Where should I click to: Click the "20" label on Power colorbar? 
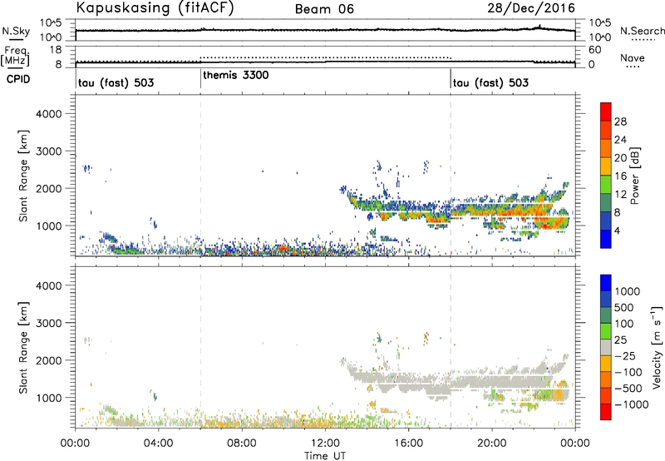(620, 158)
